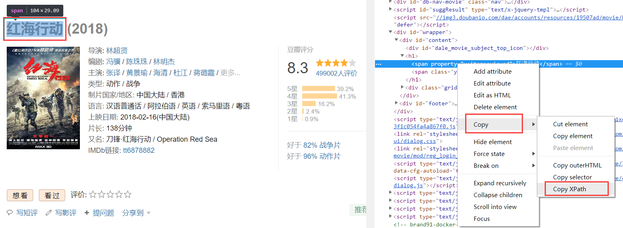Screen dimensions: 623x228
Task: Open the 82% 战争片 link
Action: pos(322,145)
